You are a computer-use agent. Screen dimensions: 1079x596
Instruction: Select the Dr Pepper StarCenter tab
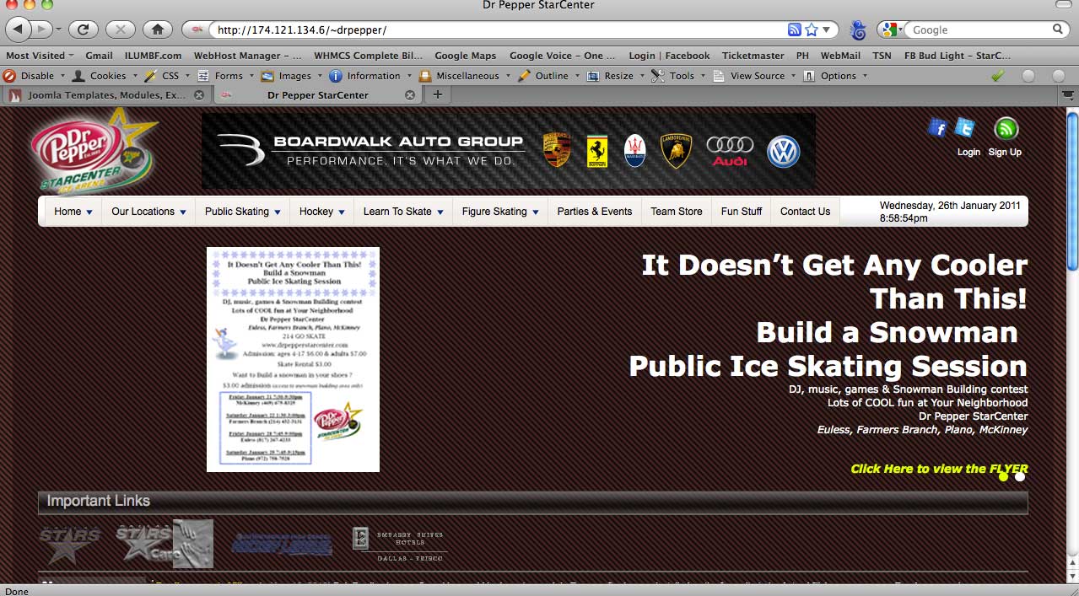317,95
